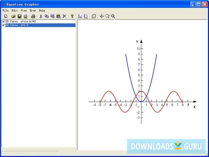209x157 pixels.
Task: Click the Y axis label
Action: [x=137, y=42]
